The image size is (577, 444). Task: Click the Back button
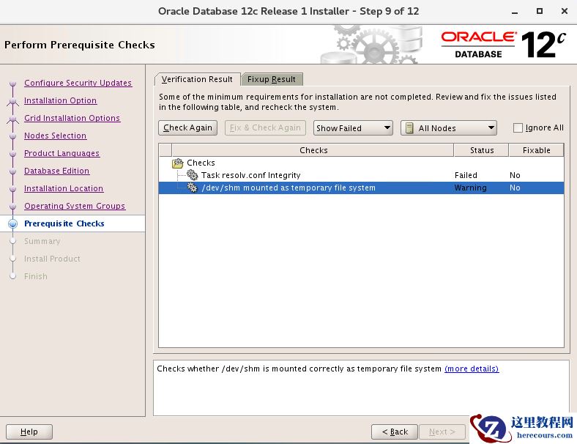coord(395,432)
